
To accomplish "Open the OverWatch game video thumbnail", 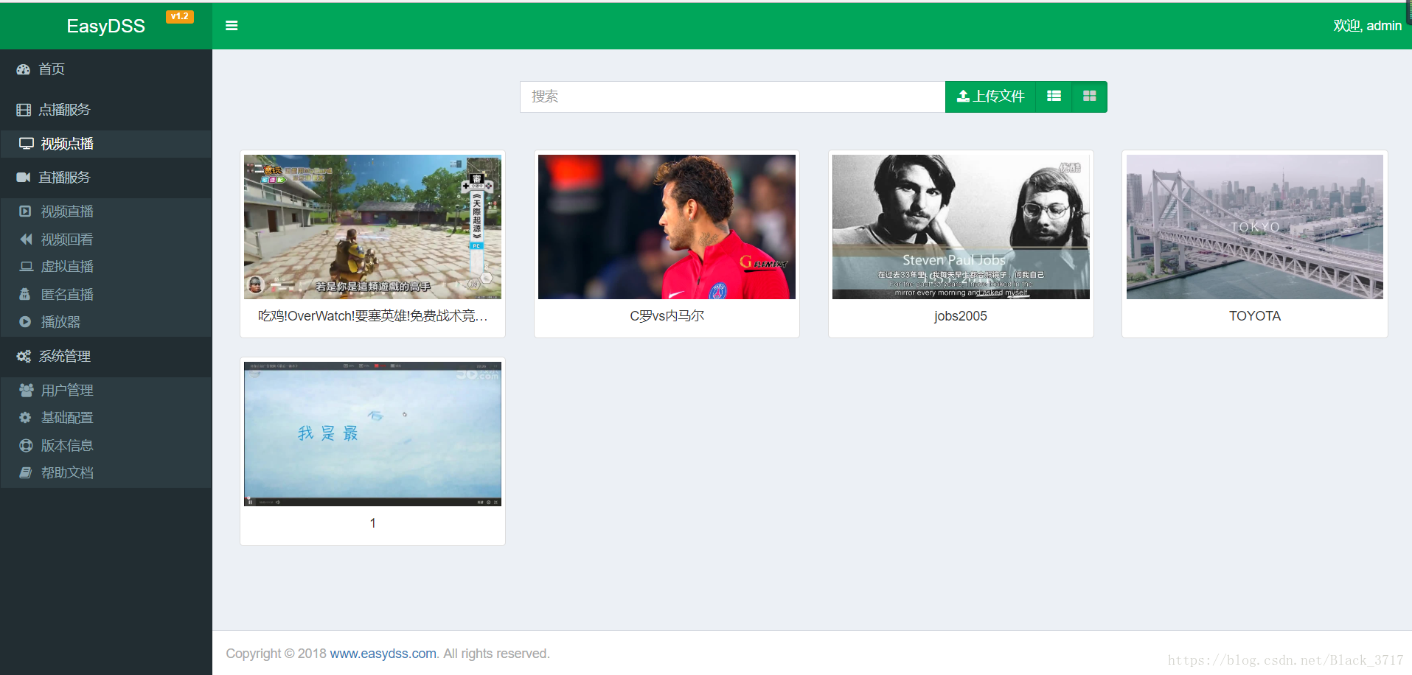I will [x=372, y=227].
